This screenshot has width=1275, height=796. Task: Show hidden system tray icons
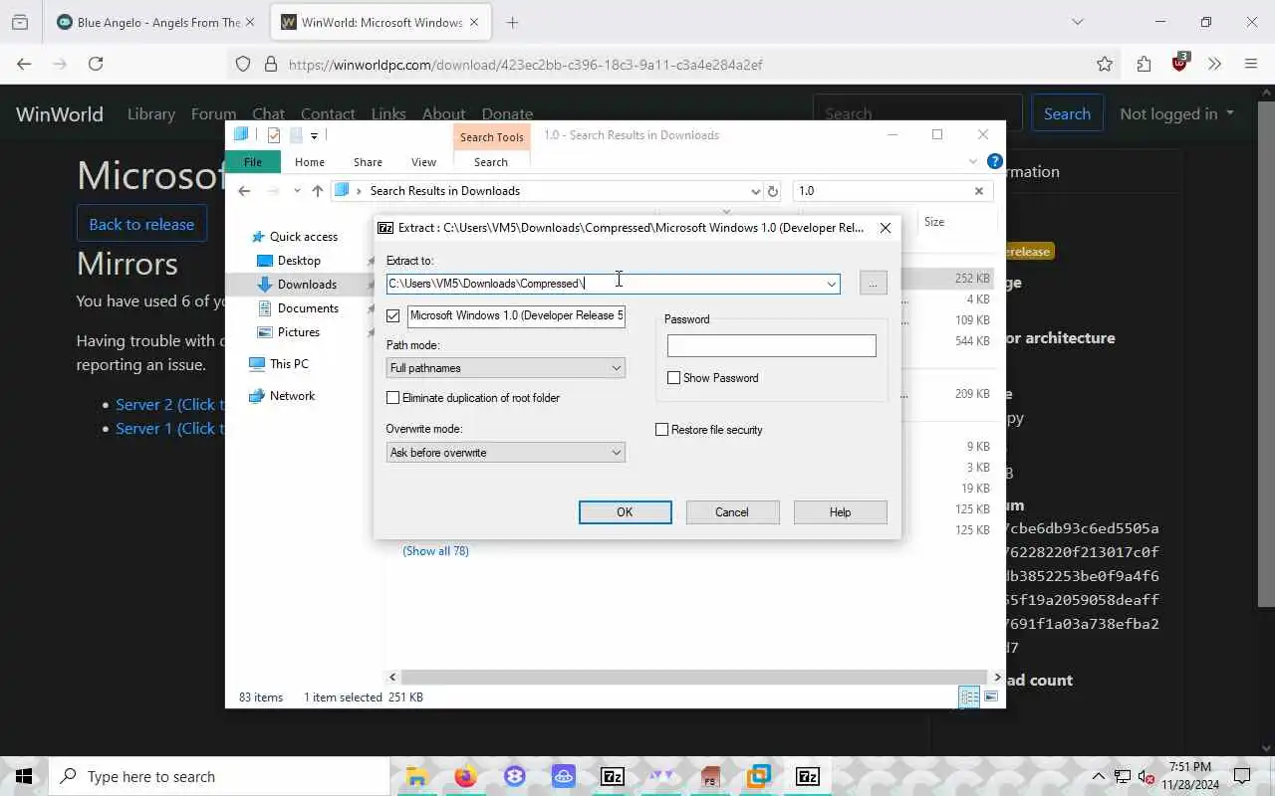pyautogui.click(x=1099, y=776)
